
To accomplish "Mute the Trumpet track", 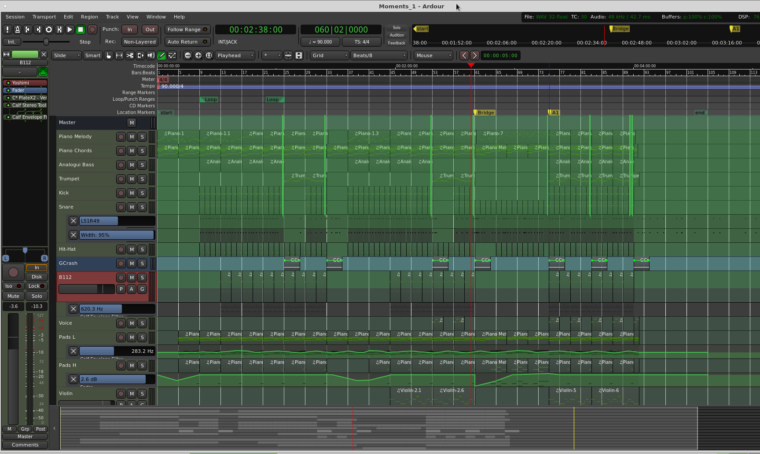I will 132,179.
